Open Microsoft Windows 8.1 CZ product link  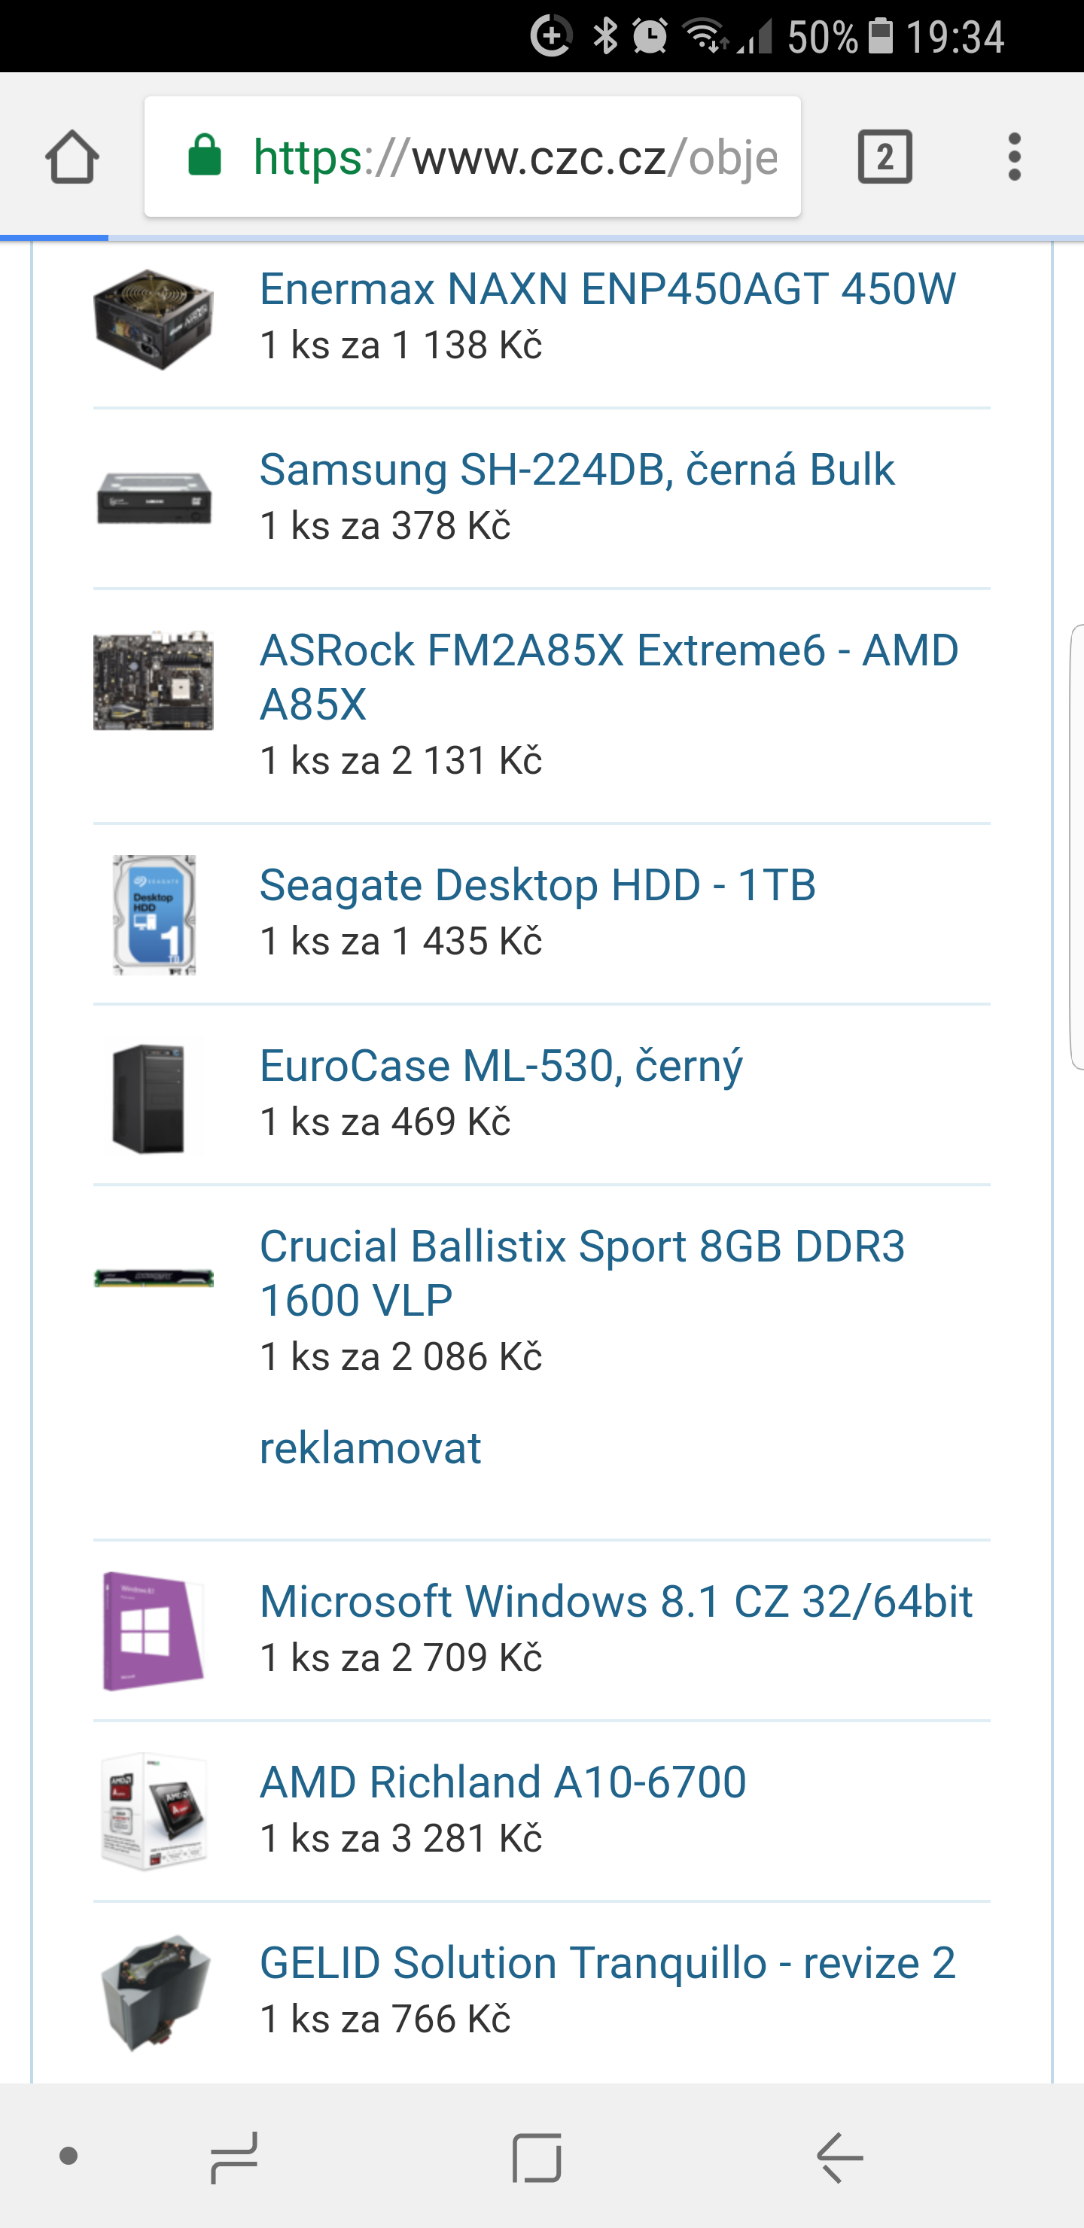pos(615,1601)
